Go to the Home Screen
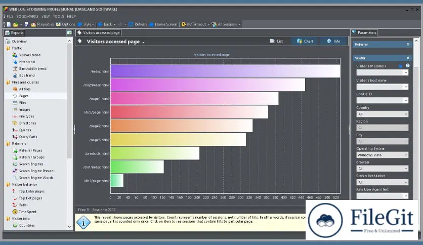 click(x=163, y=24)
